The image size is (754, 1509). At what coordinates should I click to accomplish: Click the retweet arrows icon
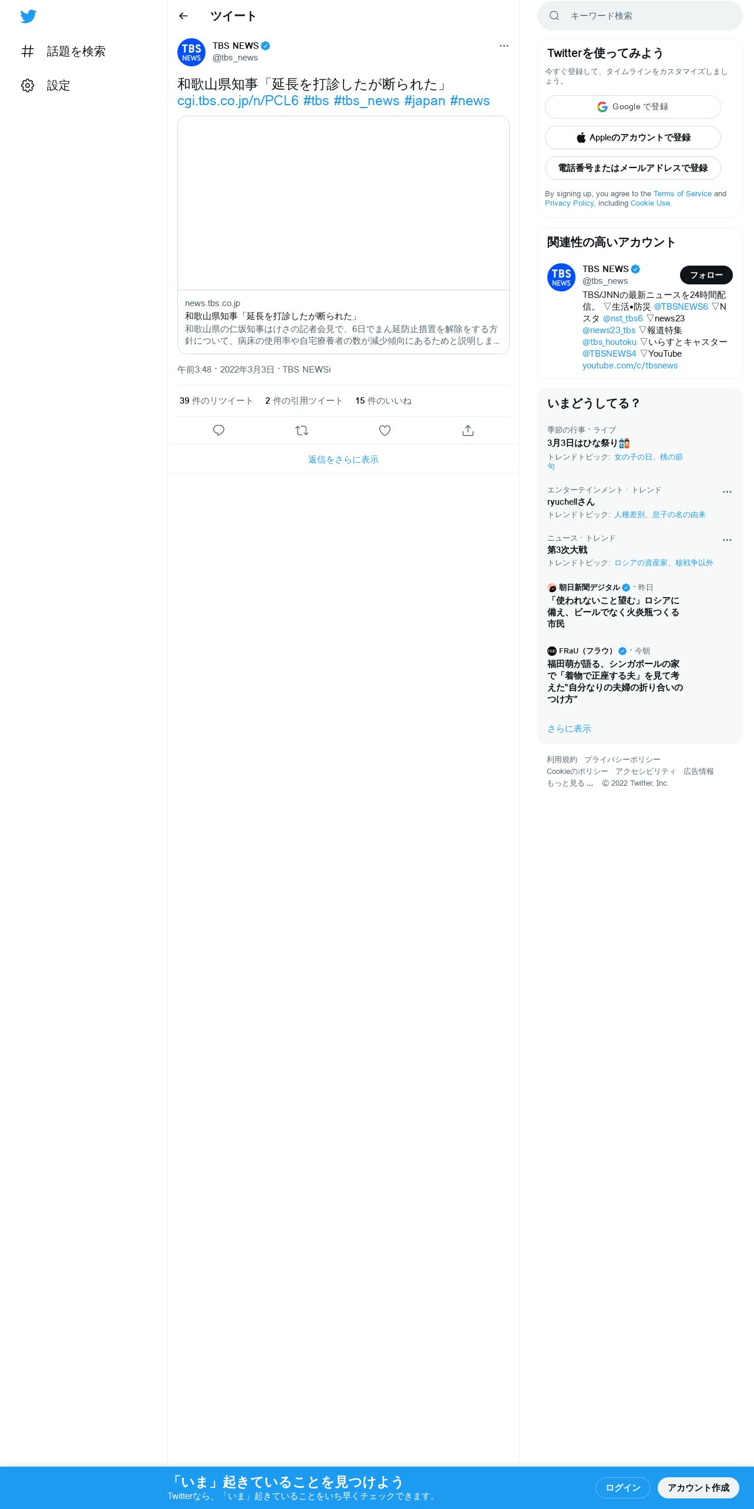click(302, 431)
